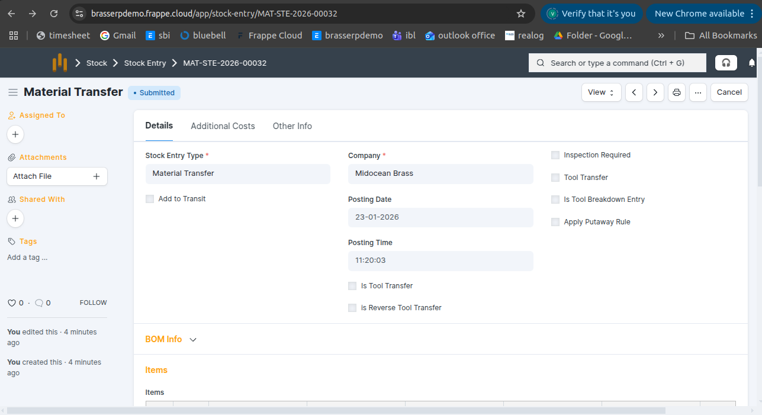The height and width of the screenshot is (415, 762).
Task: Add an assignee with plus button
Action: tap(15, 134)
